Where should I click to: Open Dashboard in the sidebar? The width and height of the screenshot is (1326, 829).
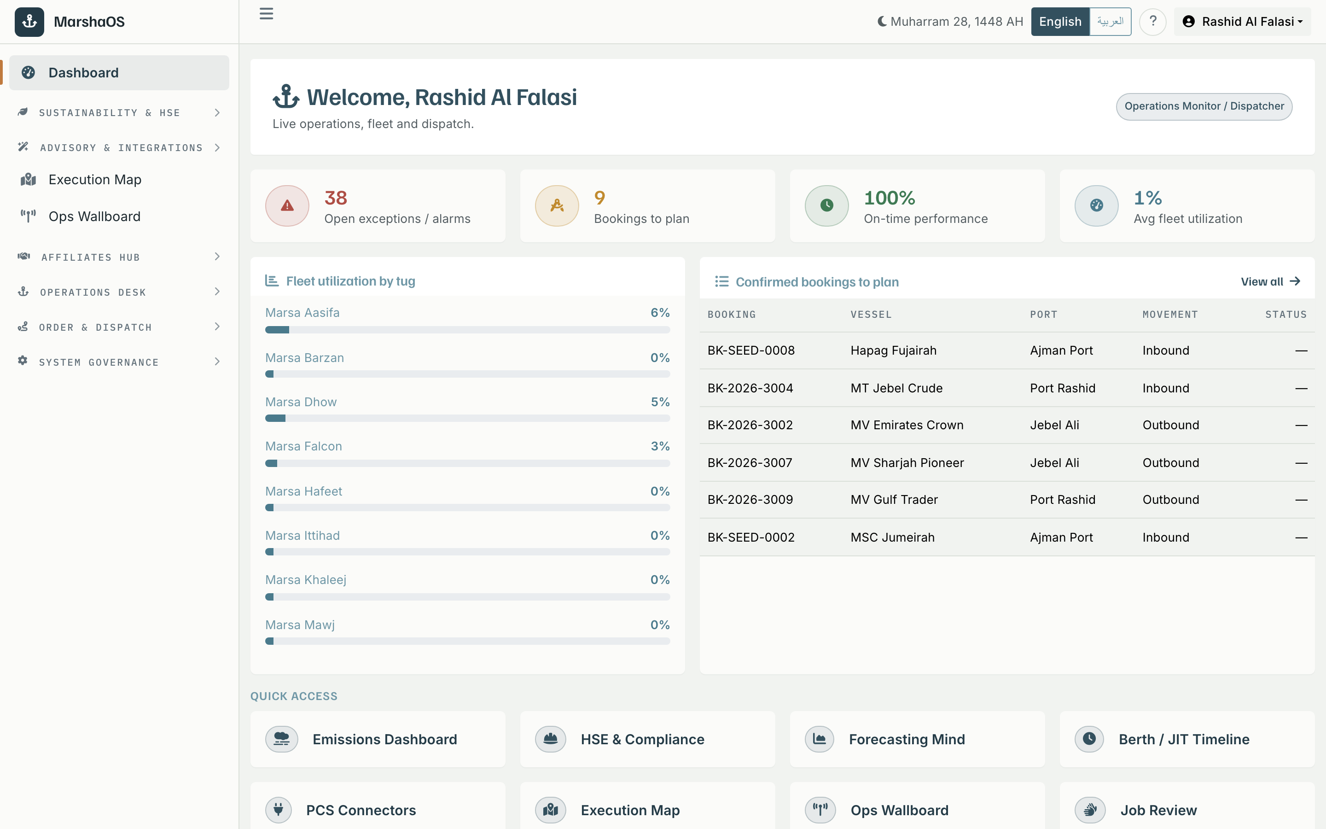pyautogui.click(x=119, y=72)
